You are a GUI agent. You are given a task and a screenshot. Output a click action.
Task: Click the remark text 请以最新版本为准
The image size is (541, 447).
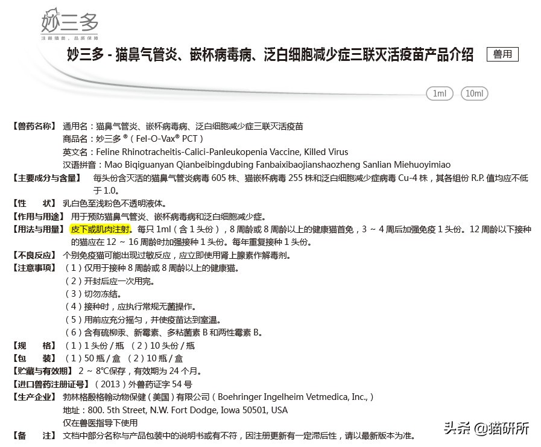tap(380, 436)
